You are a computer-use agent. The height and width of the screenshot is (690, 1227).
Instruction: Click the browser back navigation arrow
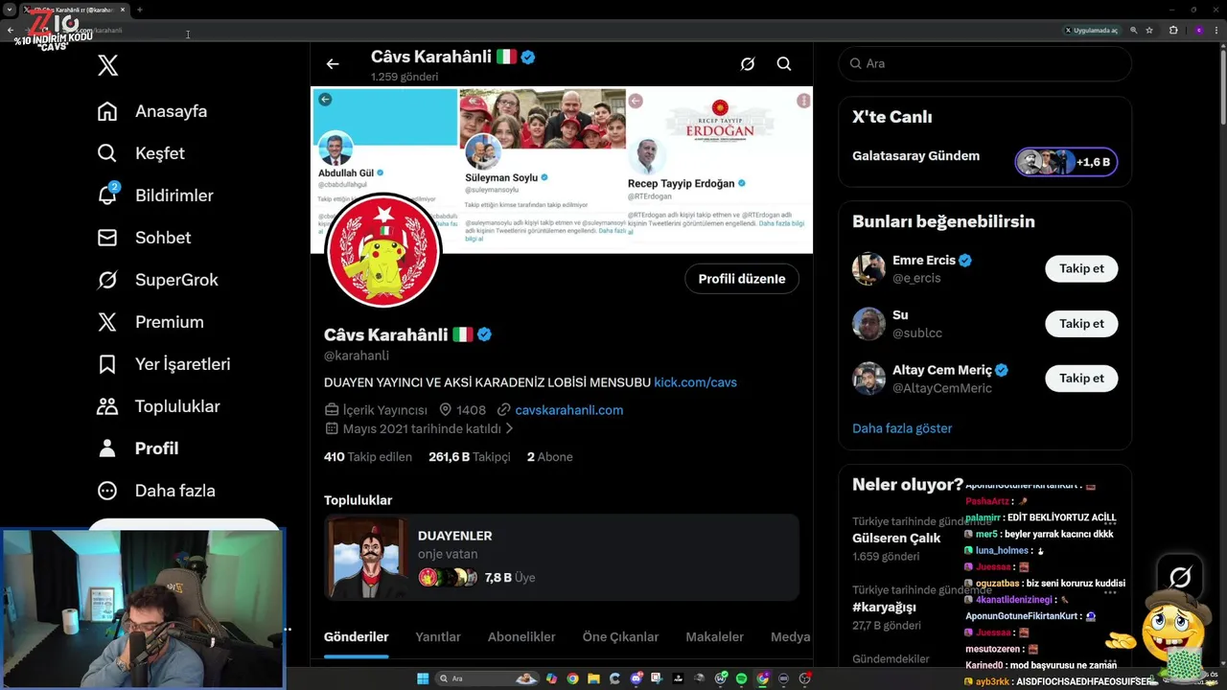point(11,31)
